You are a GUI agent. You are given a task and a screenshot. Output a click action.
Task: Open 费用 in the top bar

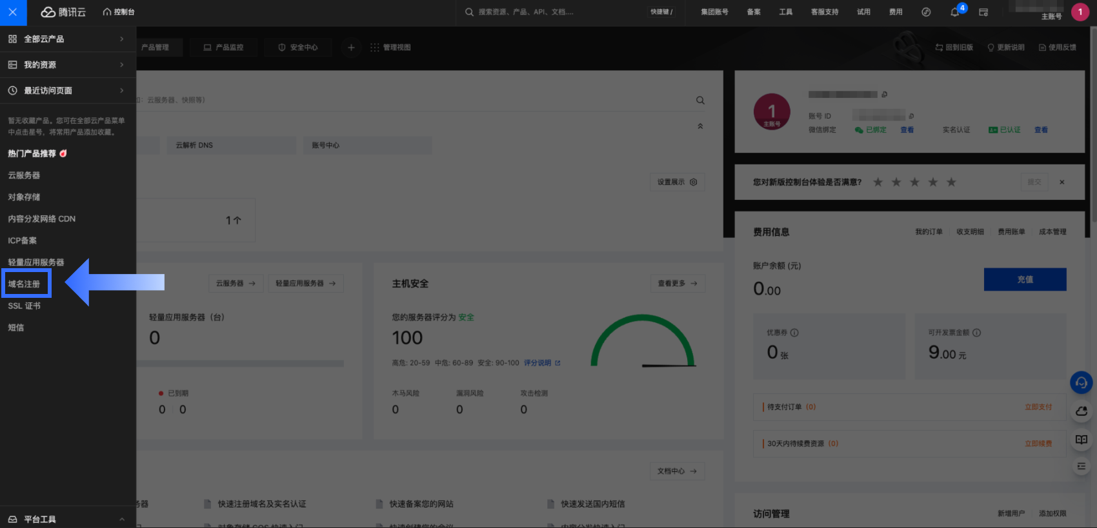click(896, 12)
